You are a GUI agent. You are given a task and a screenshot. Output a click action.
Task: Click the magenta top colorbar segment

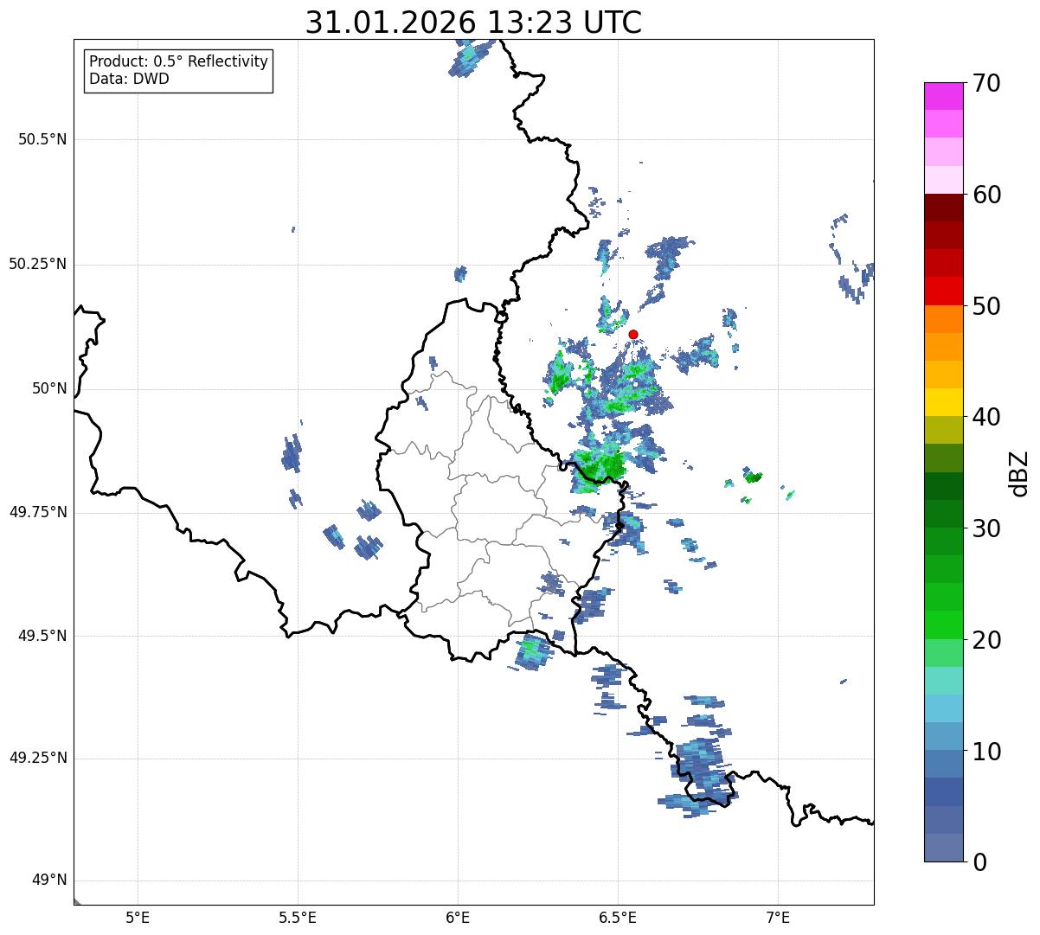click(x=944, y=96)
